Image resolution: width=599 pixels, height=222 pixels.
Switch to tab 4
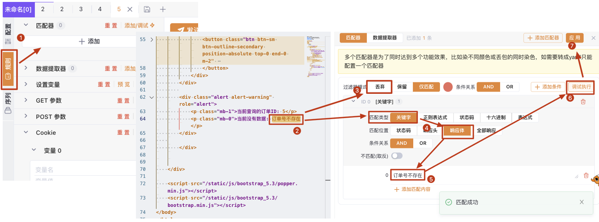tap(100, 9)
